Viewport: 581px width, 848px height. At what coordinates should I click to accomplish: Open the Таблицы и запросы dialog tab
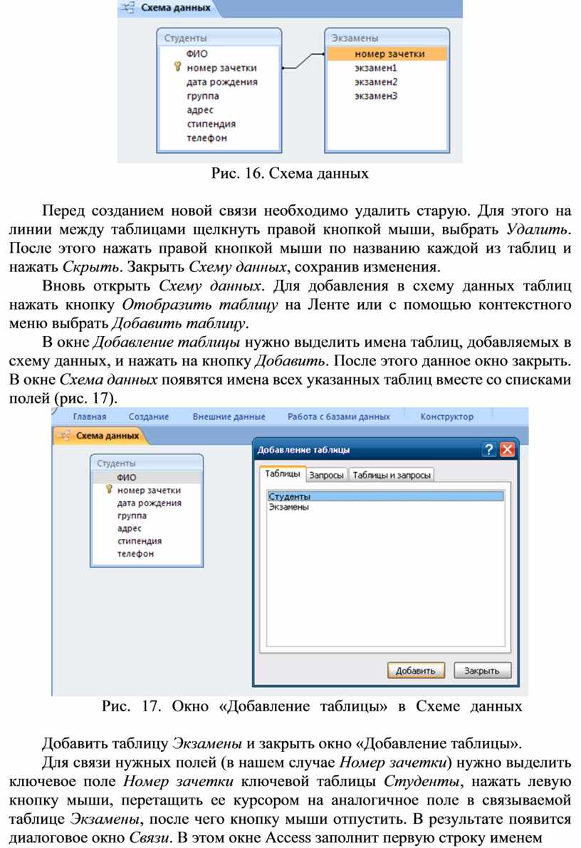click(x=392, y=475)
